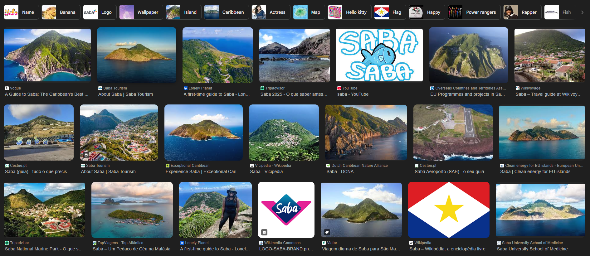Viewport: 590px width, 256px height.
Task: Open 'A Guide to Saba' Vogue link
Action: 46,94
